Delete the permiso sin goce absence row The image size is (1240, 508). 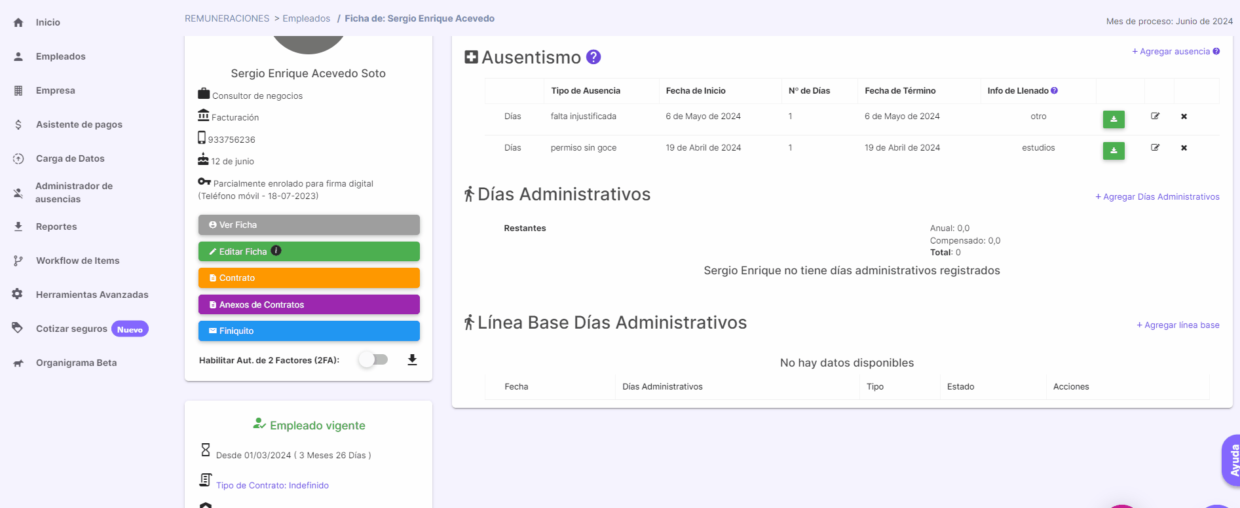(1184, 148)
